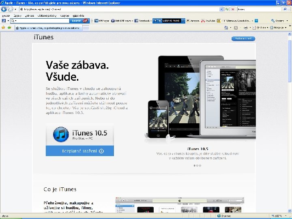This screenshot has width=292, height=219.
Task: Click the browser Forward arrow button
Action: [x=10, y=9]
